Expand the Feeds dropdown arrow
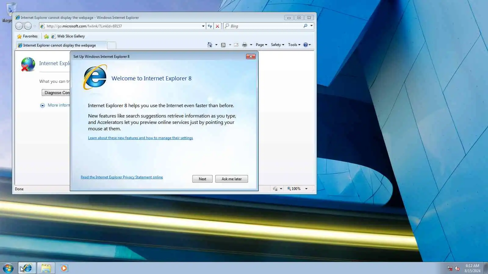Image resolution: width=488 pixels, height=274 pixels. pyautogui.click(x=230, y=45)
